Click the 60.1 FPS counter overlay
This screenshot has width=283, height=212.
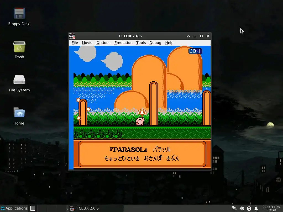tap(195, 51)
